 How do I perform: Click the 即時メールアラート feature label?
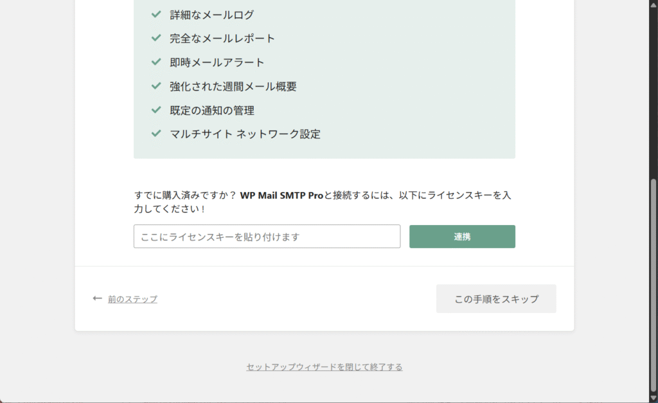coord(217,62)
